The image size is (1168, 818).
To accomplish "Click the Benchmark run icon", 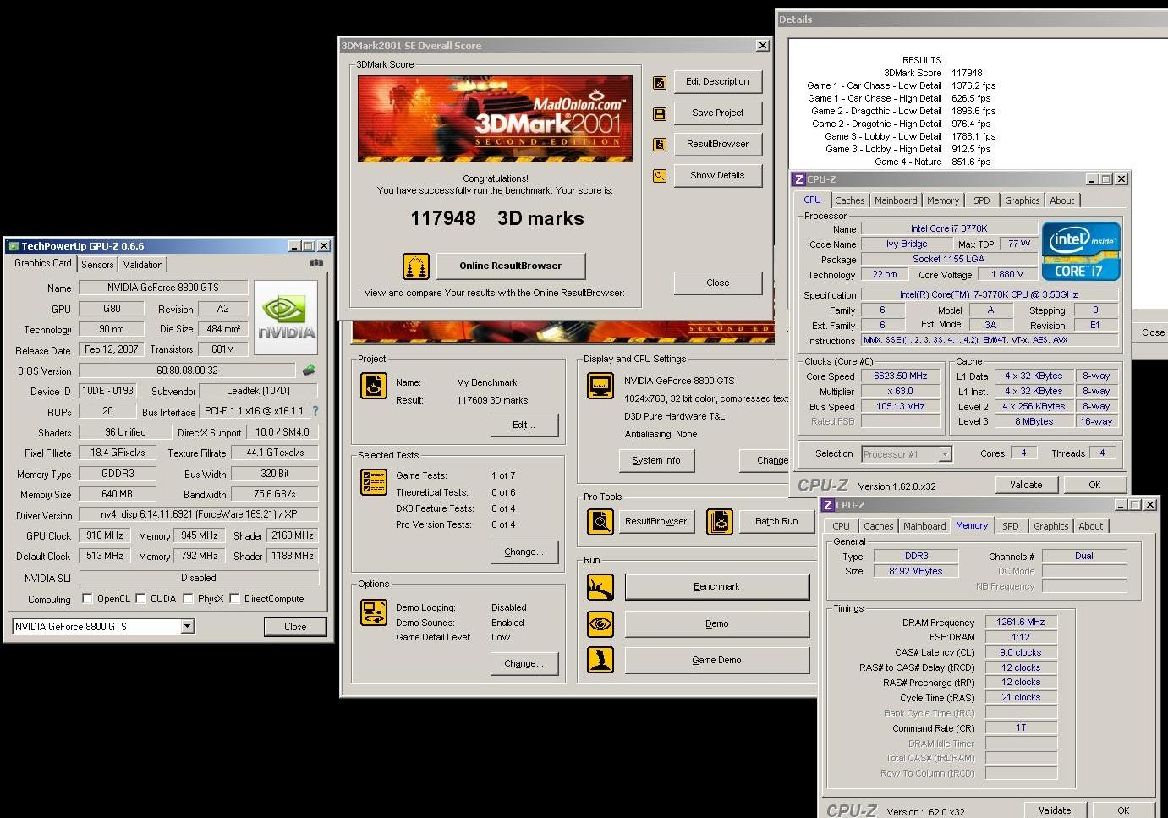I will [x=600, y=587].
